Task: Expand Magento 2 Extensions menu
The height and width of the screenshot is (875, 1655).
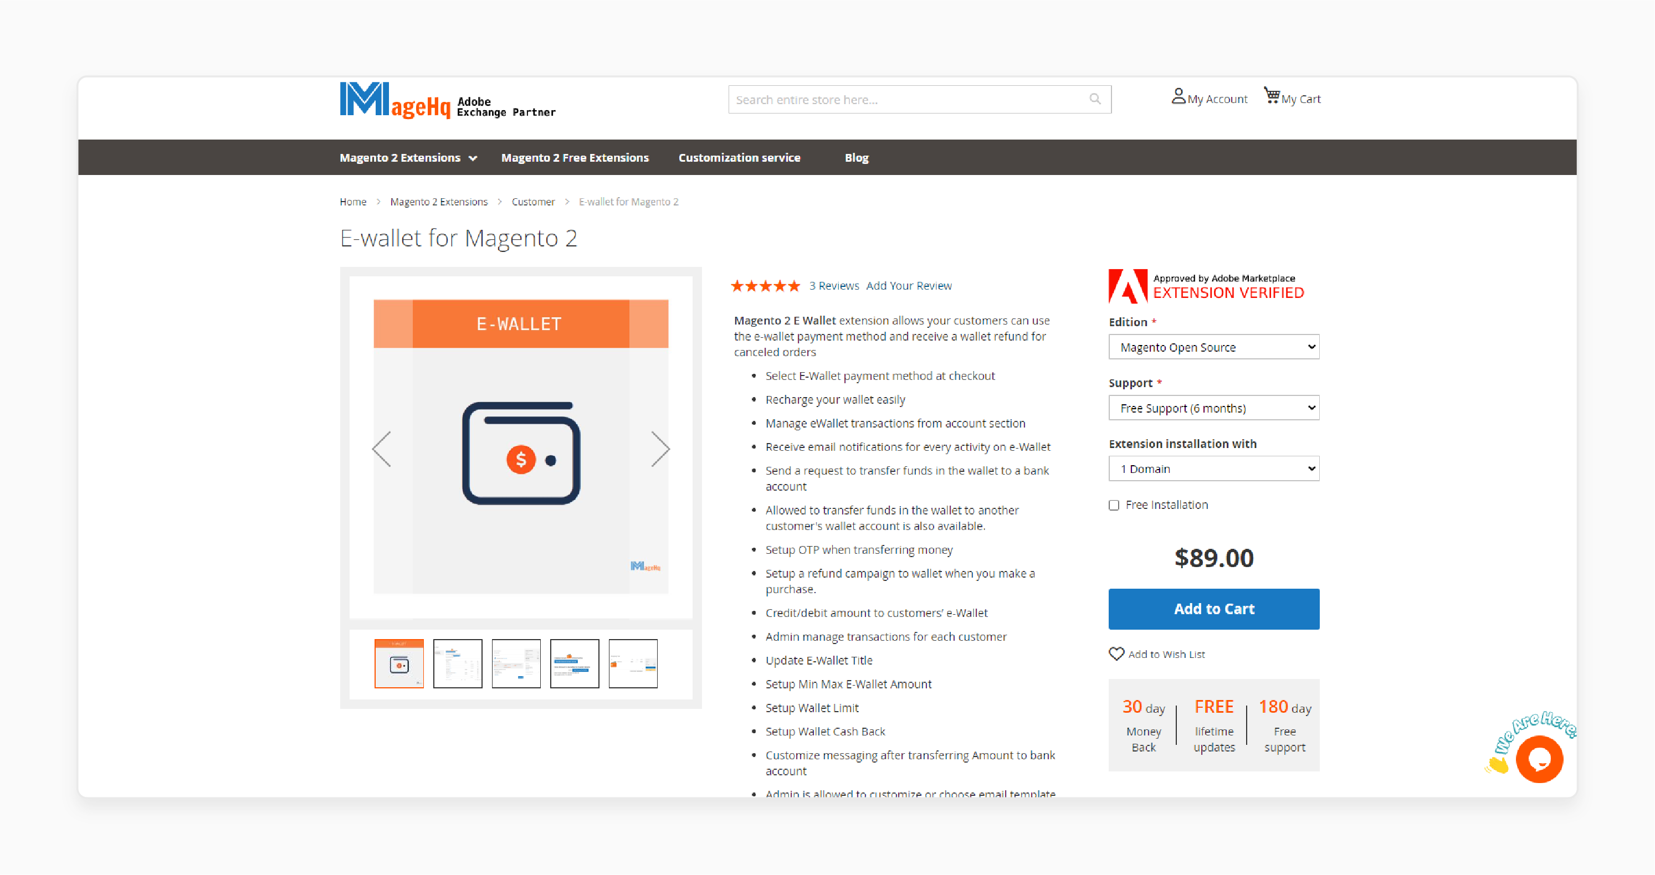Action: click(x=408, y=157)
